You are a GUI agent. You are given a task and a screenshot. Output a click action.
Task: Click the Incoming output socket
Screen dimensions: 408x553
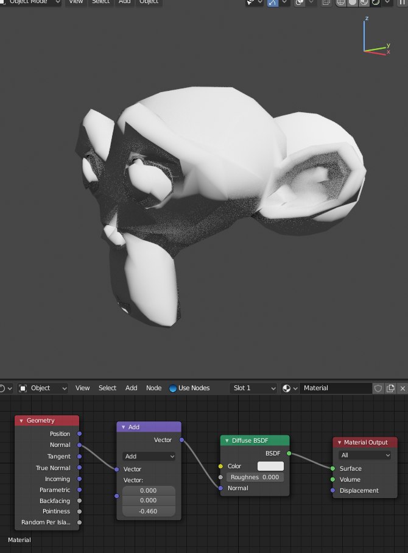[79, 479]
